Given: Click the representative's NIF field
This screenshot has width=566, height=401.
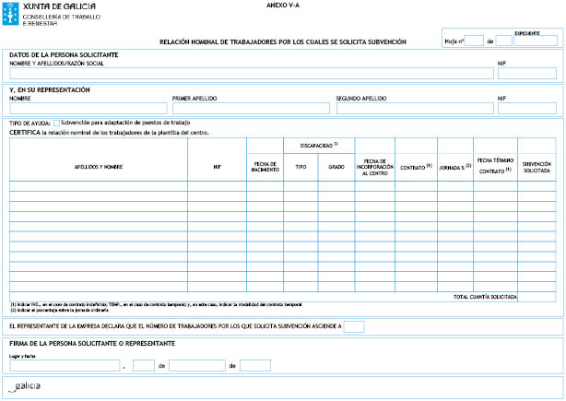Looking at the screenshot, I should 526,108.
